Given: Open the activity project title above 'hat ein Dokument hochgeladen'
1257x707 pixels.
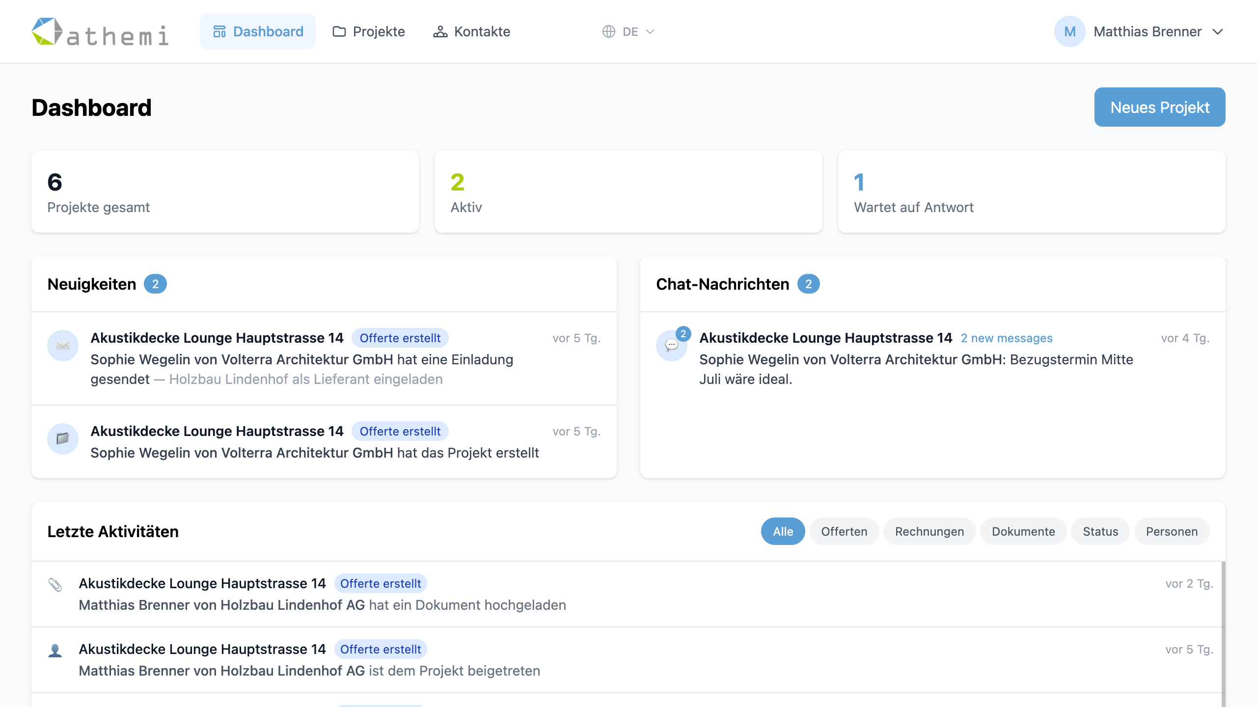Looking at the screenshot, I should (202, 583).
